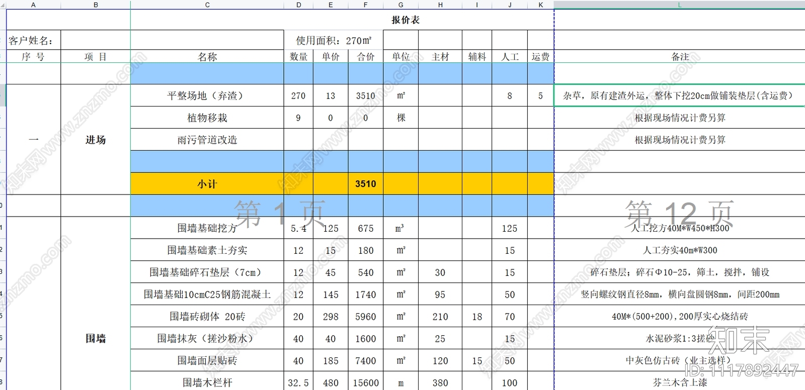Click the 序号 header cell
The width and height of the screenshot is (805, 390).
[x=33, y=56]
